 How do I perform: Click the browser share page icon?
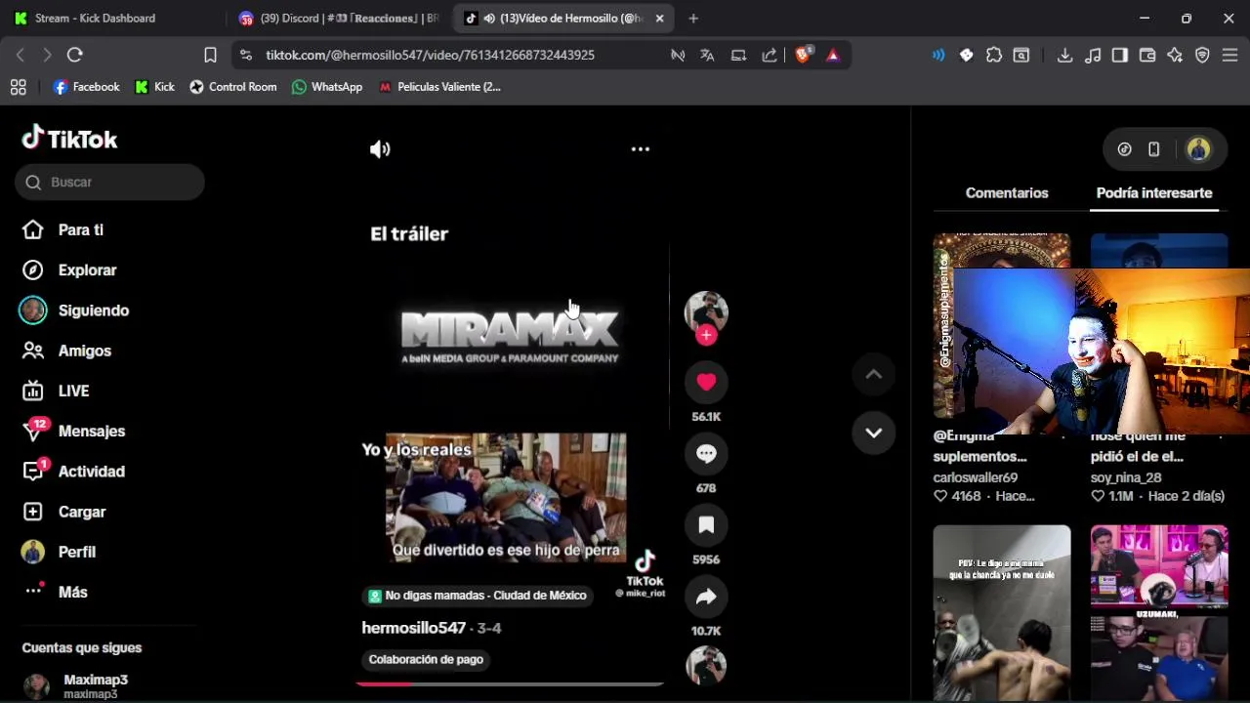click(x=770, y=56)
